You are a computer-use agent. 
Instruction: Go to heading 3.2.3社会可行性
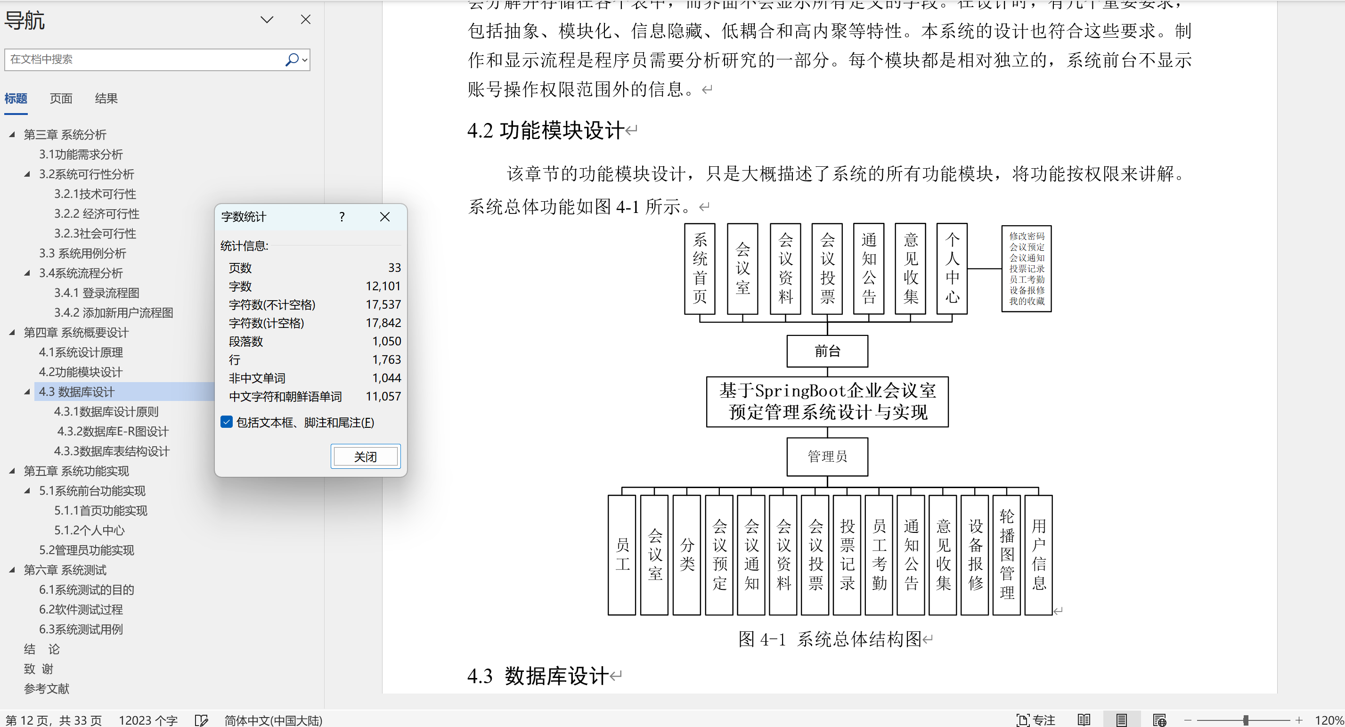point(95,233)
